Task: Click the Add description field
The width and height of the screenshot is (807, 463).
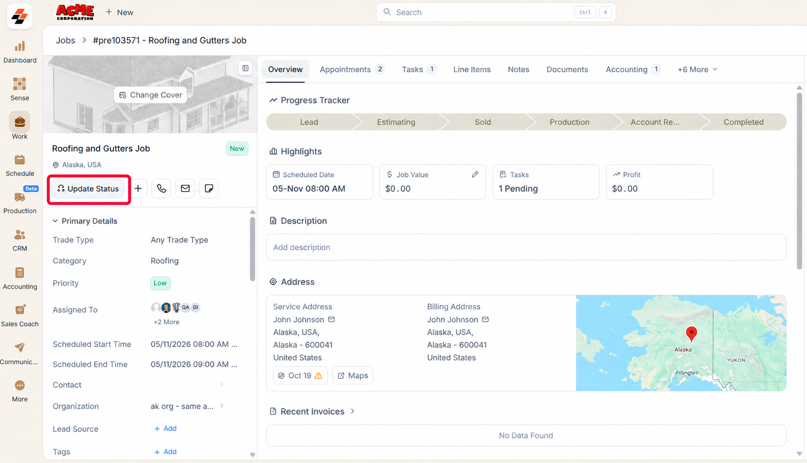Action: (526, 248)
